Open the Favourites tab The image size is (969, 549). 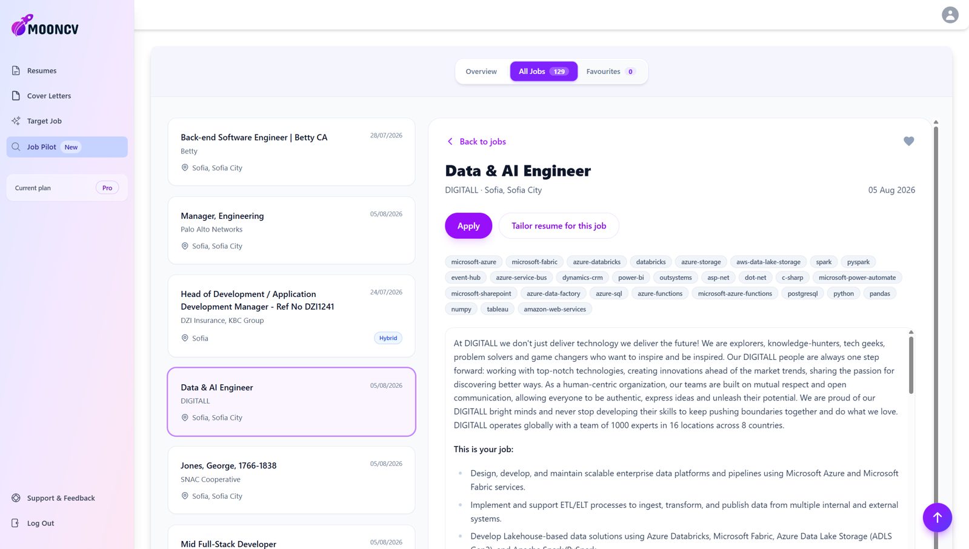pyautogui.click(x=611, y=72)
